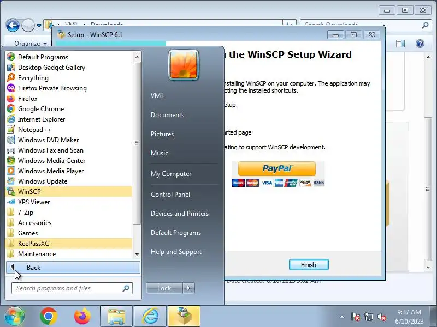Click the Windows Start orb
This screenshot has height=327, width=437.
click(15, 316)
